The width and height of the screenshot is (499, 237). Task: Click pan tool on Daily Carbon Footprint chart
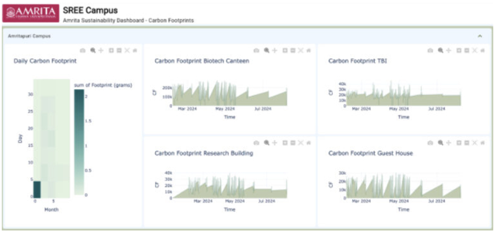pyautogui.click(x=100, y=50)
